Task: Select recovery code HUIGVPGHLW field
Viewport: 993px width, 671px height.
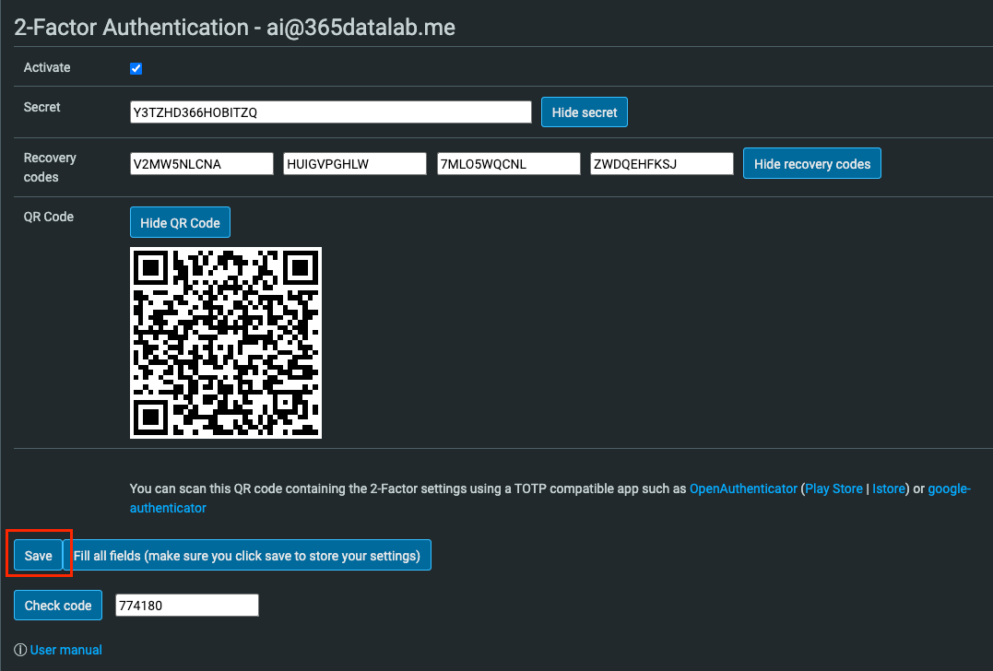Action: [x=355, y=164]
